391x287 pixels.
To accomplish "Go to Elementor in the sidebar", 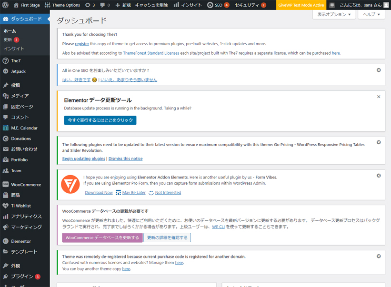I will 20,241.
